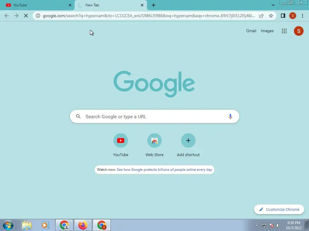Bookmark this tab with star icon
This screenshot has height=231, width=309.
271,16
